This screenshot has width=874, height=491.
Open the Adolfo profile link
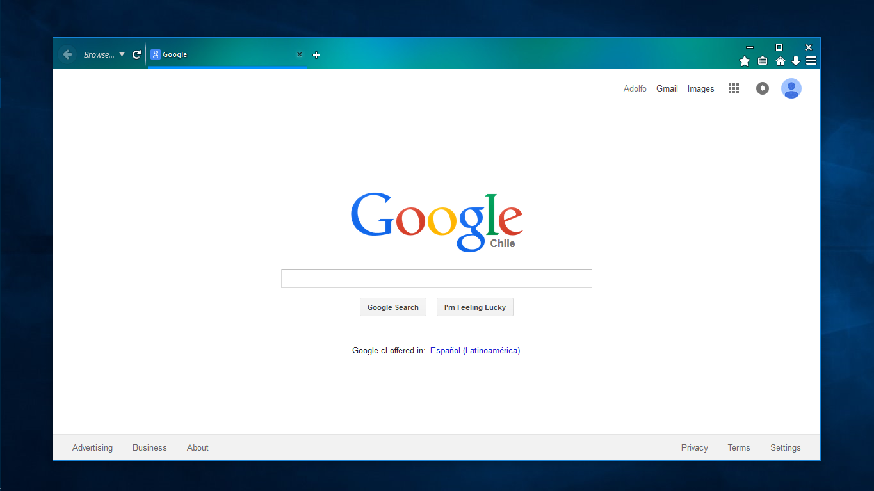(635, 89)
